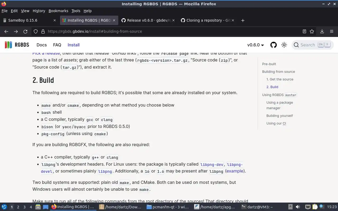Image resolution: width=338 pixels, height=211 pixels.
Task: Open a new tab with the plus button
Action: (x=243, y=20)
